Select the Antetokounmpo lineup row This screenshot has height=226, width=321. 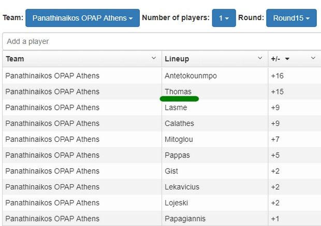coord(191,76)
